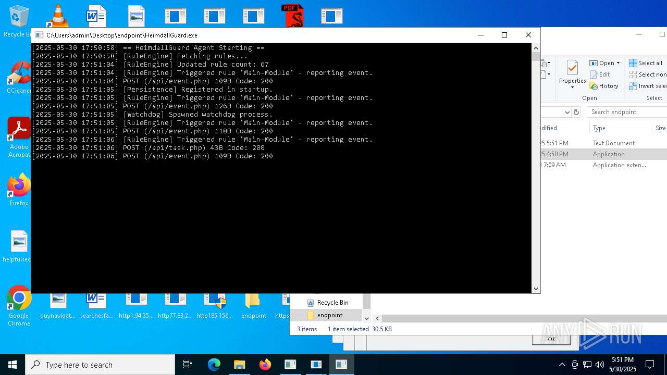Select the http77.83.2 desktop file
Image resolution: width=667 pixels, height=375 pixels.
tap(175, 306)
